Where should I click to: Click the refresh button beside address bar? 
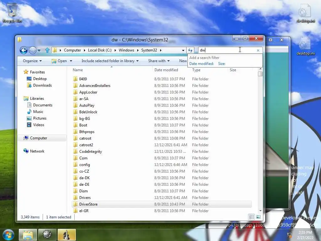pyautogui.click(x=190, y=50)
